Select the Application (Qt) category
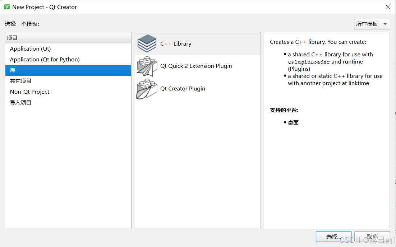The image size is (396, 247). (x=68, y=49)
